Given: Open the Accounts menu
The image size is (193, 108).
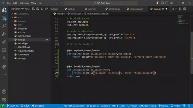Looking at the screenshot, I should [4, 91].
